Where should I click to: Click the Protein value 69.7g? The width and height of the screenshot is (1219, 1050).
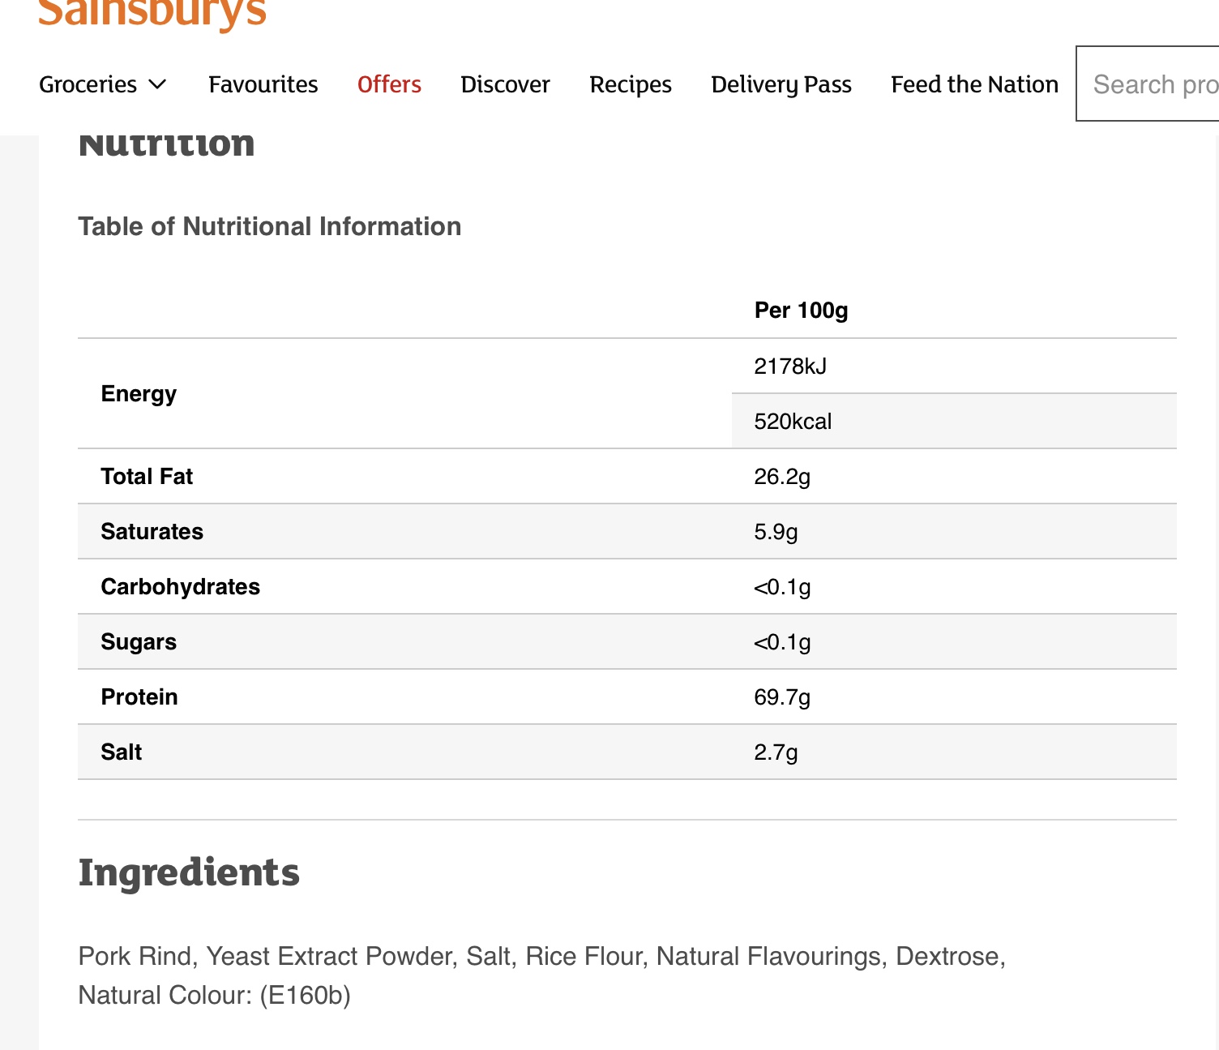[x=782, y=697]
